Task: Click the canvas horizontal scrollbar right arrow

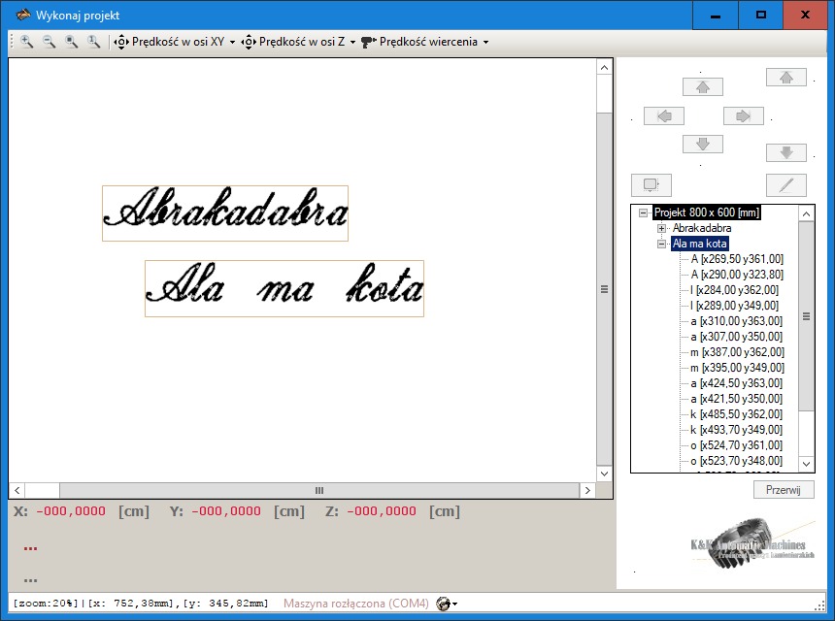Action: click(587, 490)
